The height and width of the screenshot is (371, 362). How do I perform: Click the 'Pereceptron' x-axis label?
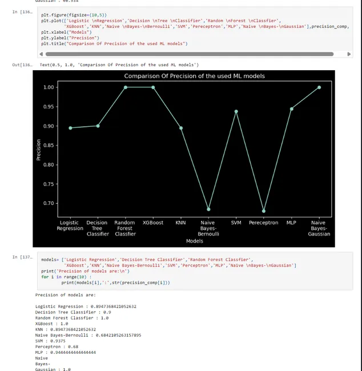point(264,223)
